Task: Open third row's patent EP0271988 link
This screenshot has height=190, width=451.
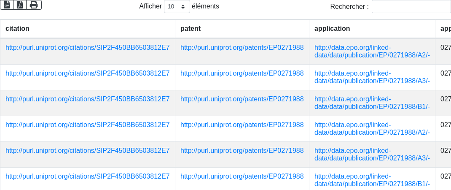Action: (x=242, y=99)
